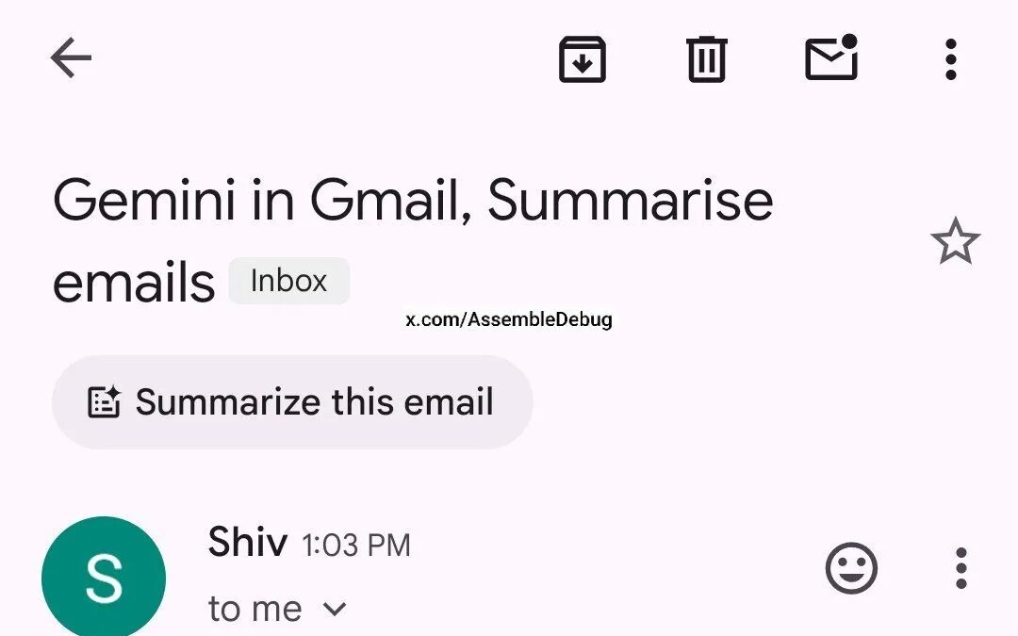
Task: Click the Inbox label chip
Action: [x=289, y=281]
